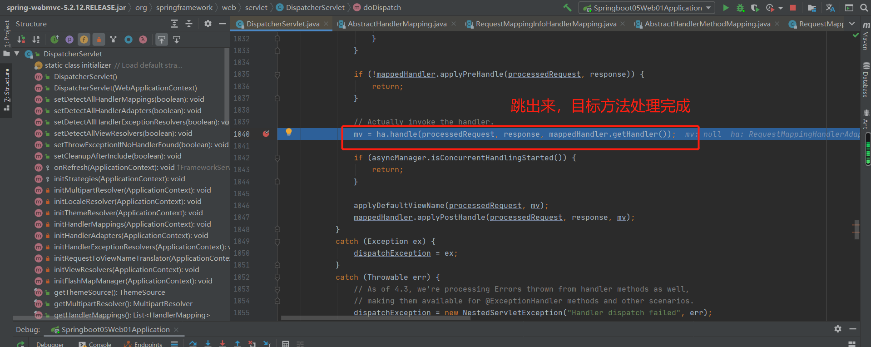Open the Debug panel settings gear

[838, 329]
